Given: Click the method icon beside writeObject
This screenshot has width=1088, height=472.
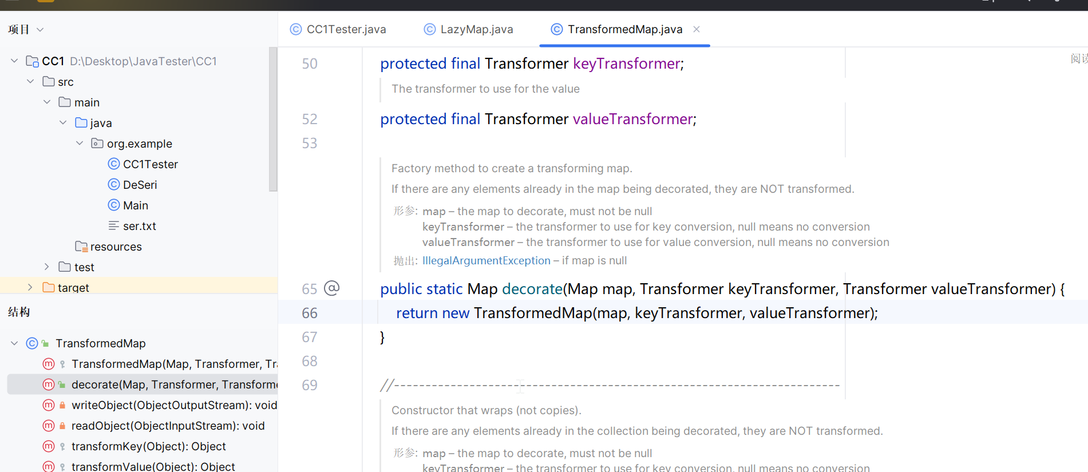Looking at the screenshot, I should 49,405.
